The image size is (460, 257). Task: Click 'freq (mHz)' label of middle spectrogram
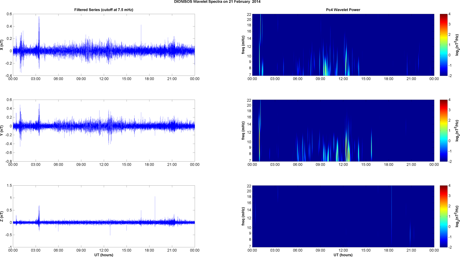click(243, 131)
